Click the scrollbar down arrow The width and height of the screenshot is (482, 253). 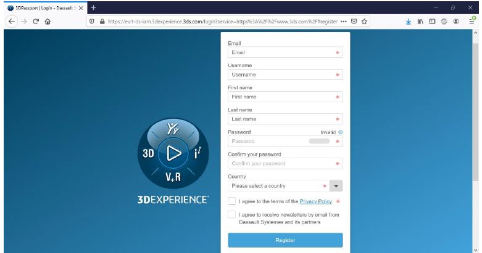[475, 250]
